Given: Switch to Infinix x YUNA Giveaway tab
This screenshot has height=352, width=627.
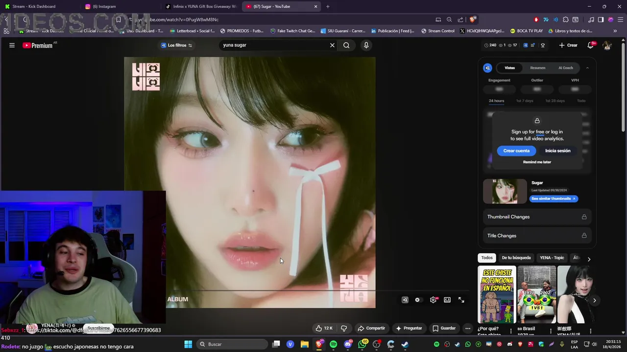Looking at the screenshot, I should tap(201, 6).
